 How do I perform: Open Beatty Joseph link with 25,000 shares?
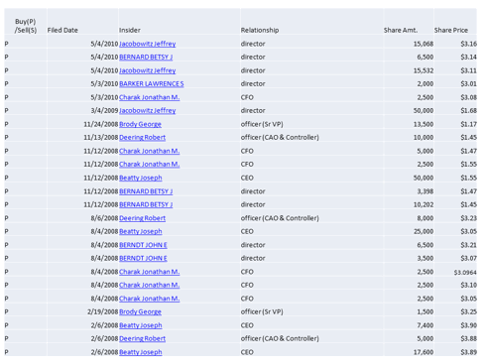tap(141, 231)
